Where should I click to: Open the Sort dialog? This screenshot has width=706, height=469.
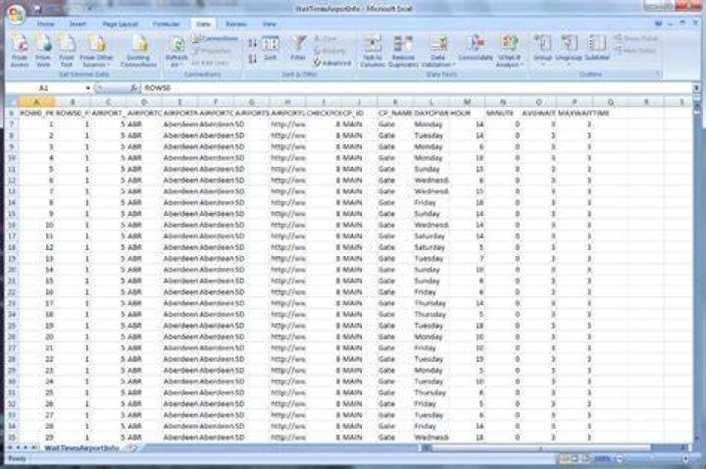(x=271, y=49)
